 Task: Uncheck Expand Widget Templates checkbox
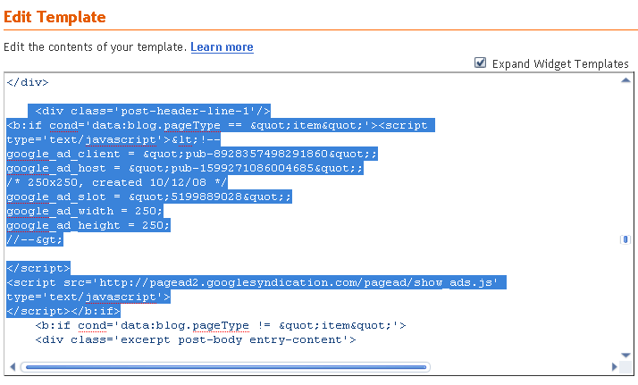(480, 63)
